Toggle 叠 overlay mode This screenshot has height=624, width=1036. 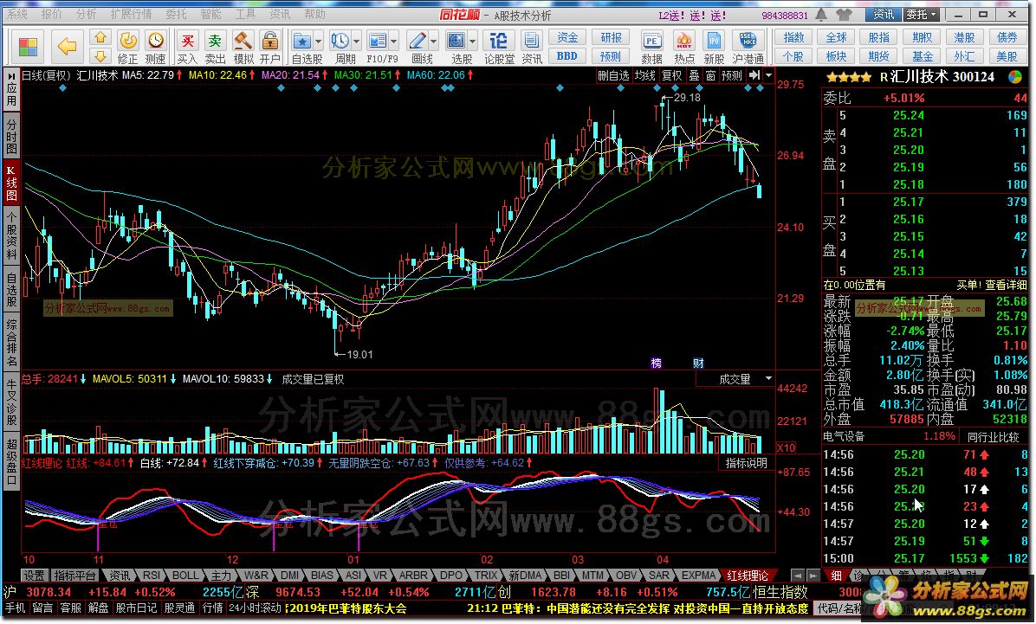695,76
